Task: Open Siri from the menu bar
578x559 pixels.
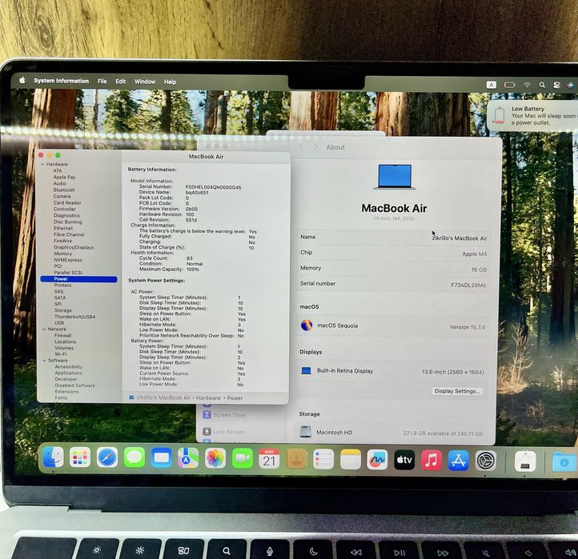Action: tap(570, 85)
